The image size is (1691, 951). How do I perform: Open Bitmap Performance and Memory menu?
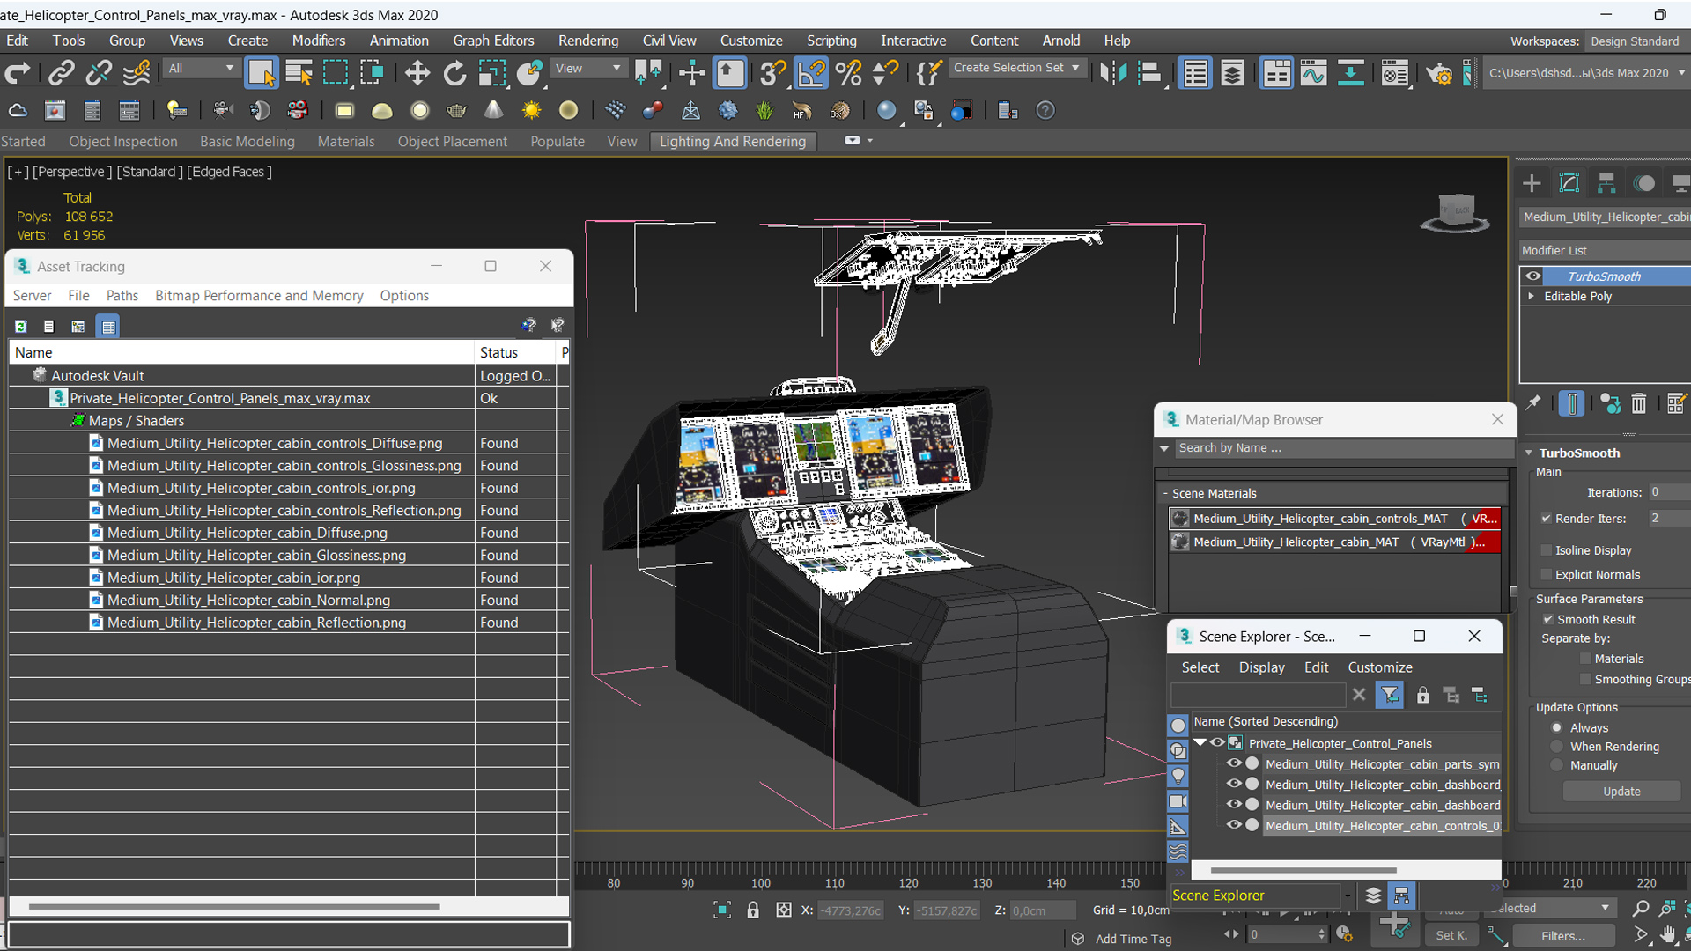pyautogui.click(x=259, y=296)
